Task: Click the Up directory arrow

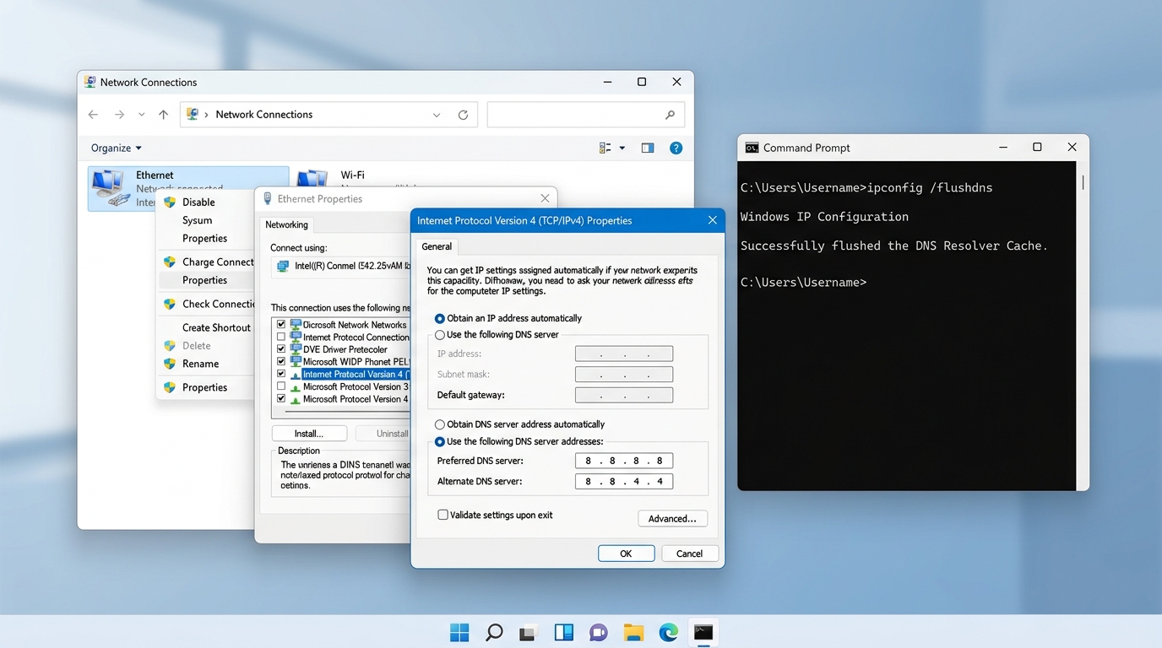Action: coord(164,115)
